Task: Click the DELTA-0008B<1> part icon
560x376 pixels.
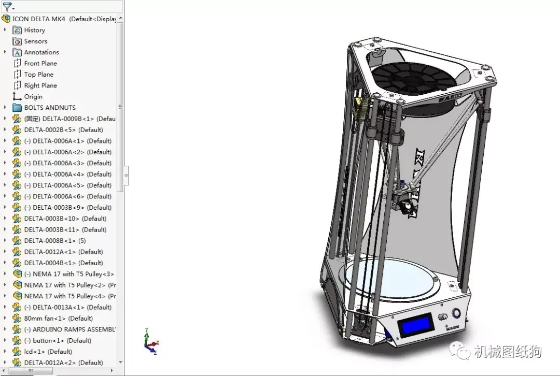Action: pos(17,240)
